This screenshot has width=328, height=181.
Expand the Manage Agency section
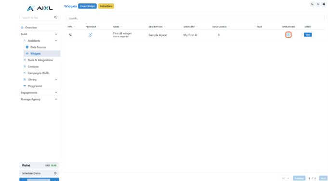pyautogui.click(x=39, y=99)
